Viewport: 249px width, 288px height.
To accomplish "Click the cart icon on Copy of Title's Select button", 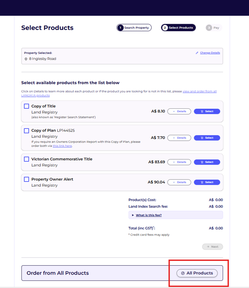I will [202, 111].
